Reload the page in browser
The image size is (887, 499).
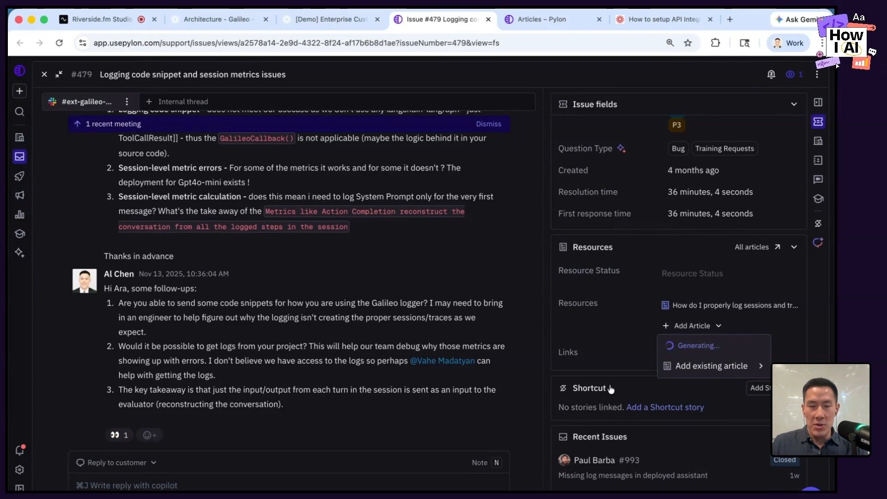point(59,43)
